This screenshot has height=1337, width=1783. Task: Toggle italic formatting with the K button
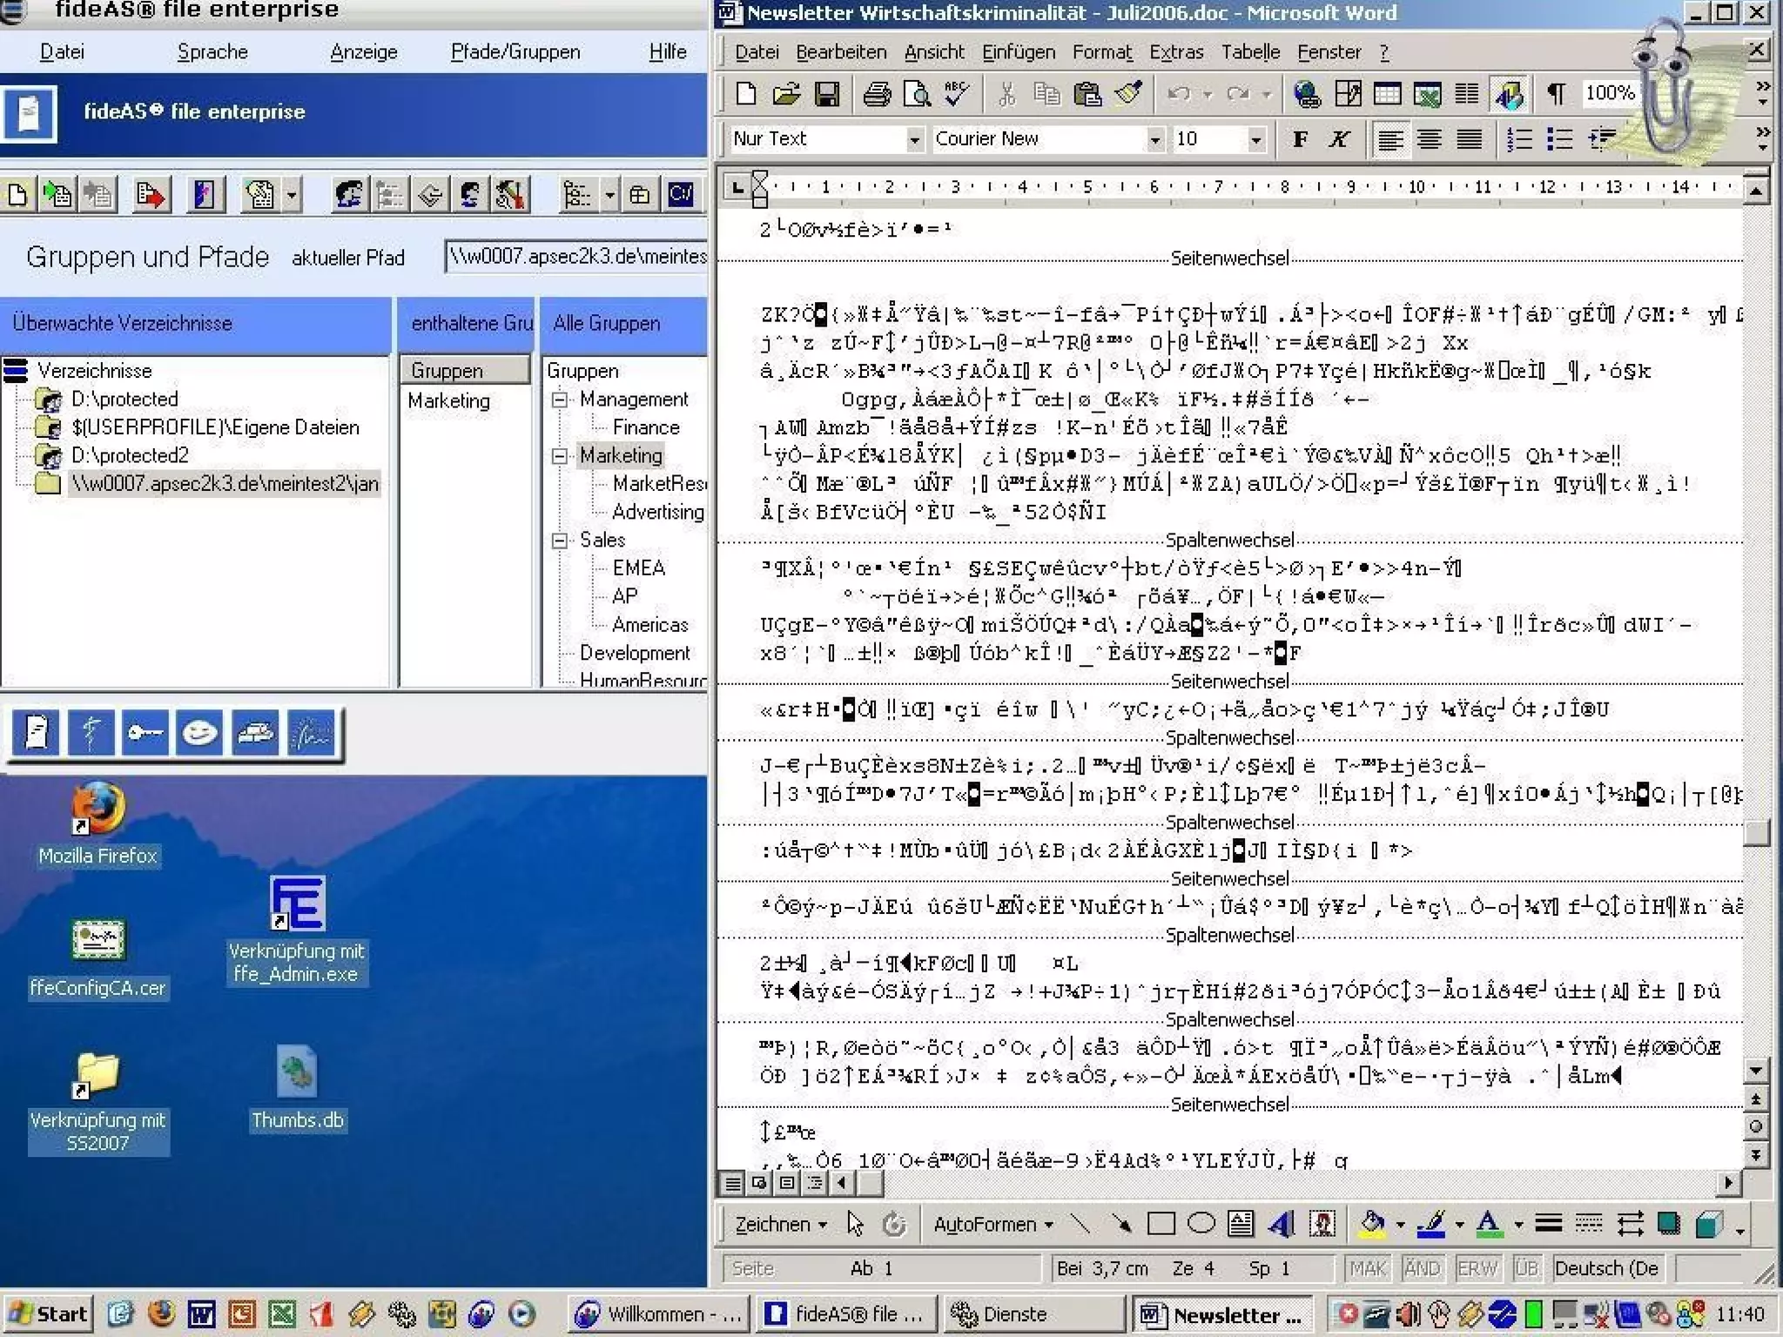[1339, 139]
